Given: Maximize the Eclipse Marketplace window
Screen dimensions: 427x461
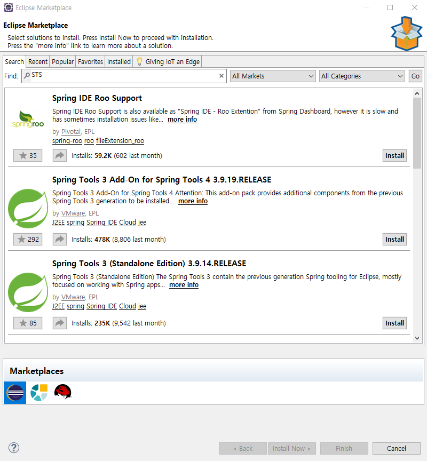Looking at the screenshot, I should (x=390, y=7).
